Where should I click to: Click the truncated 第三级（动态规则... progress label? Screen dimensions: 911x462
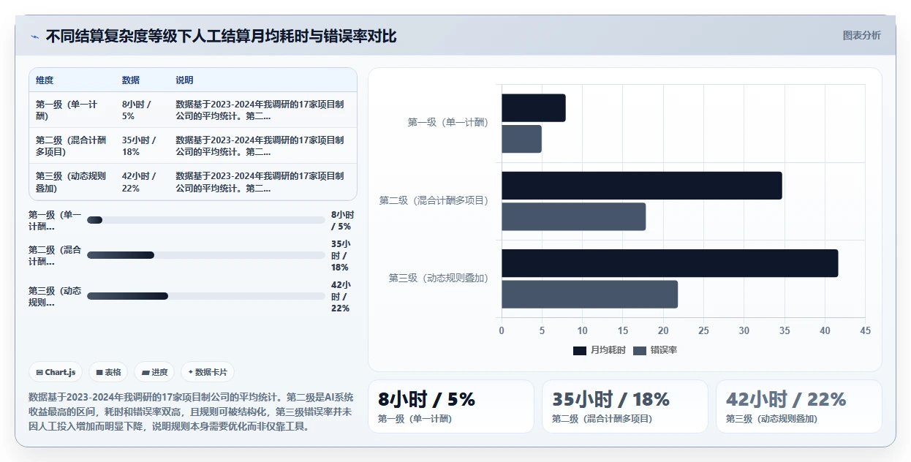pyautogui.click(x=55, y=296)
